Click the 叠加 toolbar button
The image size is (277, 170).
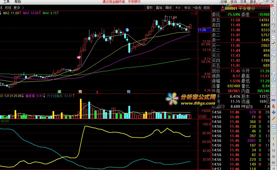tap(159, 8)
